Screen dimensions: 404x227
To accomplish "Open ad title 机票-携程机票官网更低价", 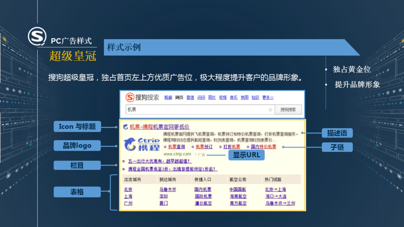I will (x=159, y=127).
